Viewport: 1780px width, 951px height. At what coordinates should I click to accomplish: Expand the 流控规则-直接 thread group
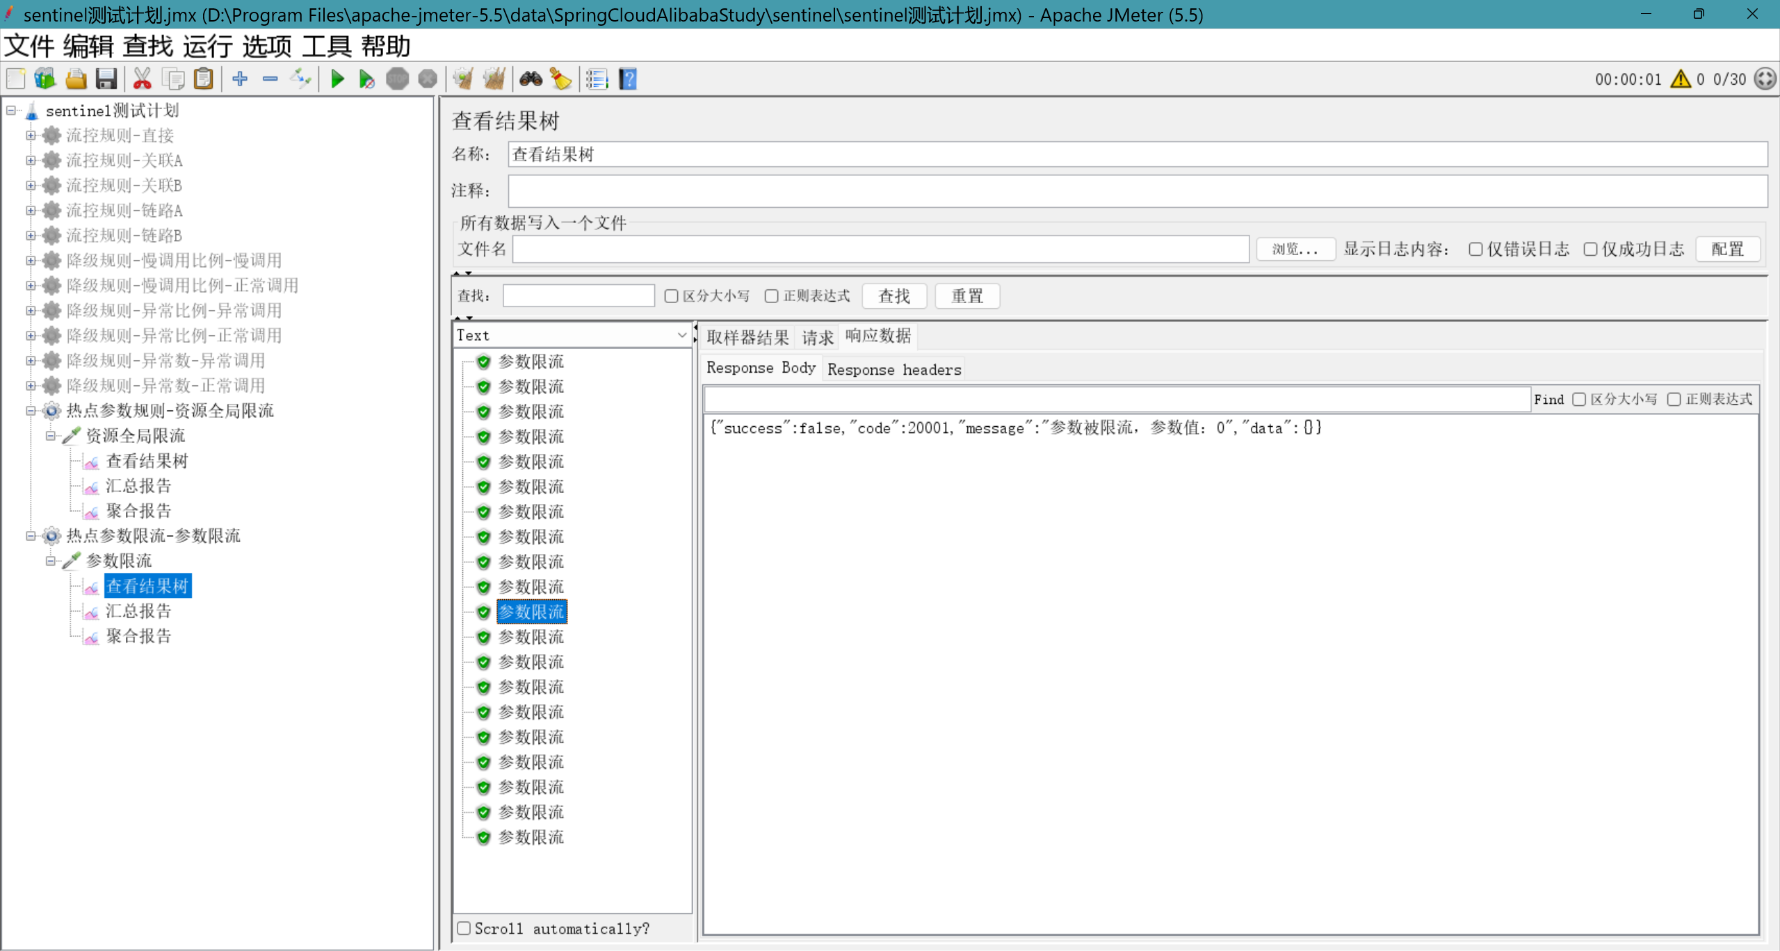point(31,136)
